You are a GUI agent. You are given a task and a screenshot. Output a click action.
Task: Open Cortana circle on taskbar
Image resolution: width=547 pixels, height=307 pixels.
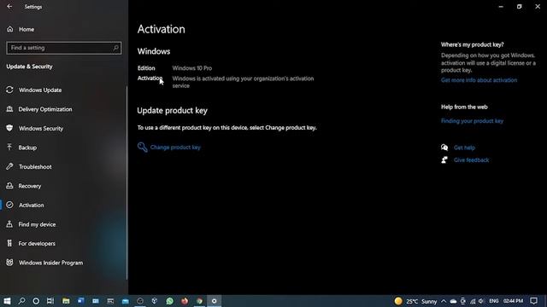click(x=36, y=301)
